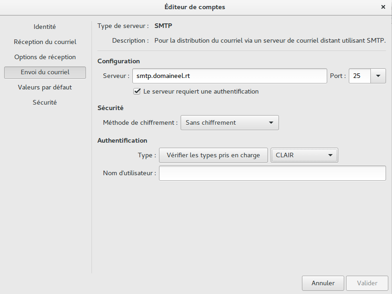392x294 pixels.
Task: Open the Valeurs par défaut page
Action: [45, 87]
